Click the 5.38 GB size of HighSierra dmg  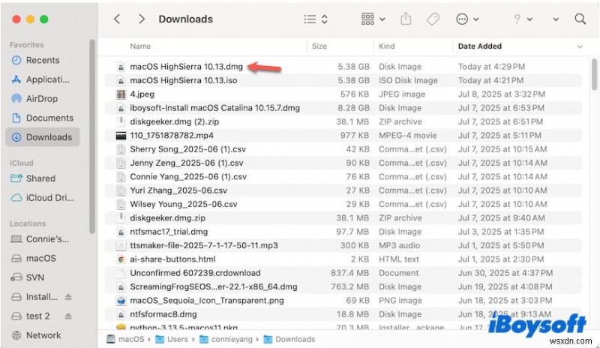click(353, 67)
